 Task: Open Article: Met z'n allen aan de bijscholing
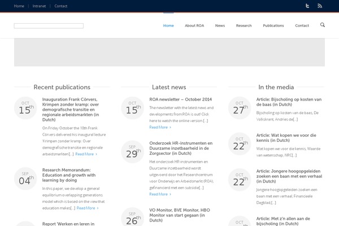point(283,221)
